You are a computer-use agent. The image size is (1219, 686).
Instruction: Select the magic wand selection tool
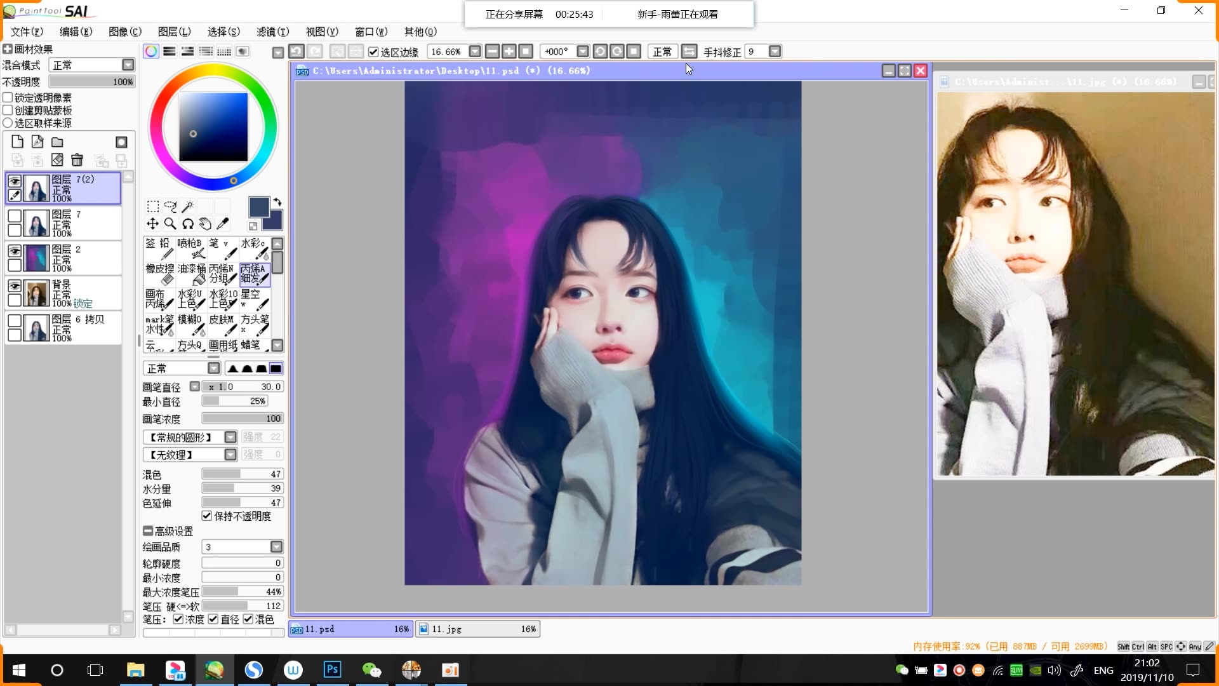pyautogui.click(x=188, y=206)
